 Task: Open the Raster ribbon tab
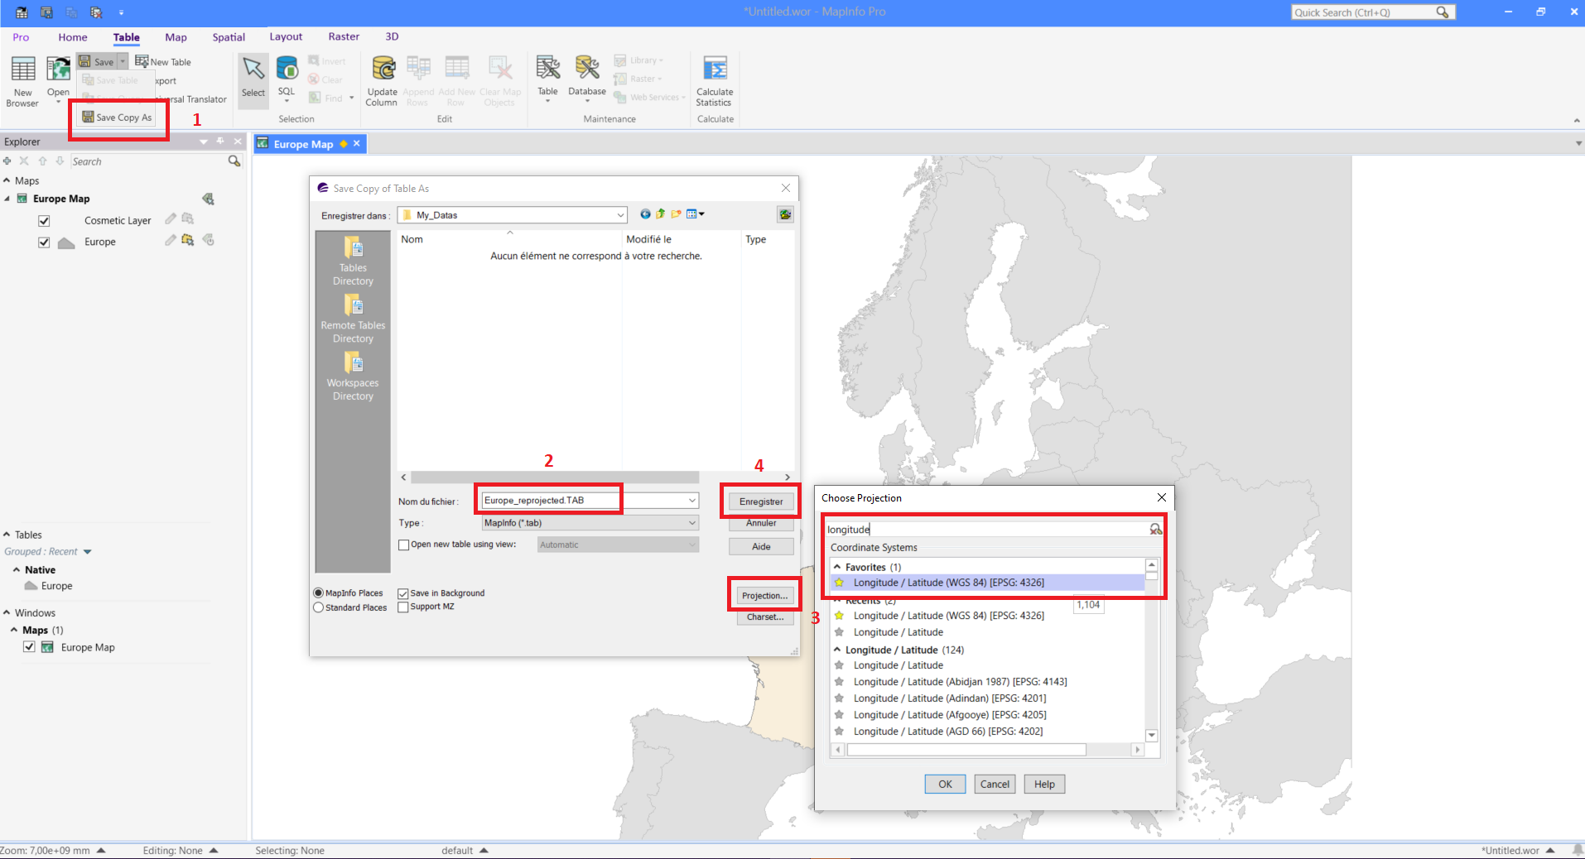tap(344, 36)
